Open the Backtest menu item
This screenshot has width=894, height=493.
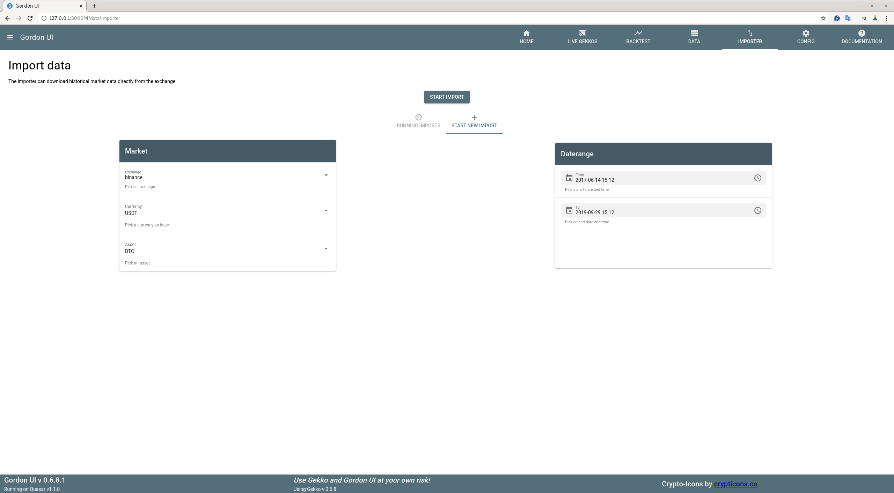[x=638, y=37]
